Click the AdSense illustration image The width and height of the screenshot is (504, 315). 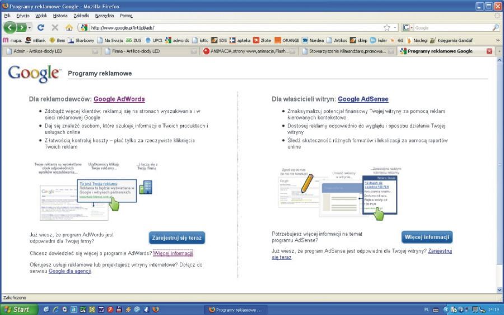point(339,193)
